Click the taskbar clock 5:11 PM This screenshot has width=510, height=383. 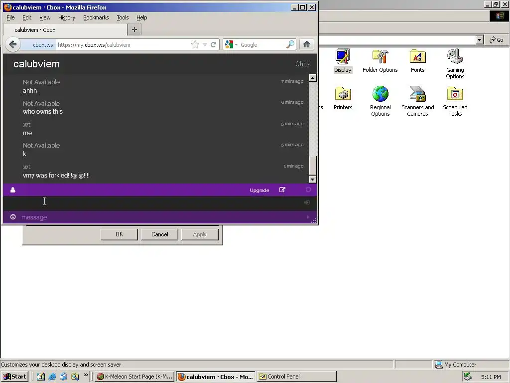click(x=491, y=377)
